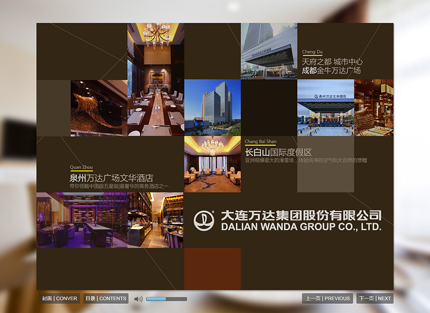Image resolution: width=430 pixels, height=313 pixels.
Task: Open the Chang Bai Shan resort section
Action: pyautogui.click(x=260, y=140)
